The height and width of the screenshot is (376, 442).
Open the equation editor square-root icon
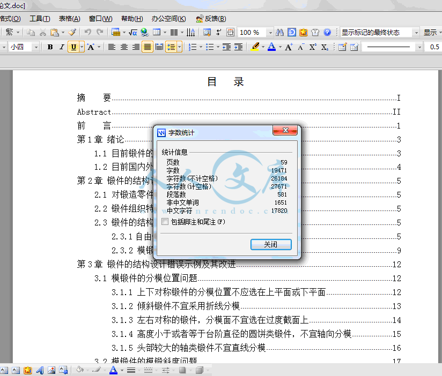(x=133, y=32)
